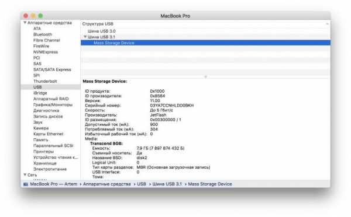Open Thunderbolt hardware section

pyautogui.click(x=45, y=81)
